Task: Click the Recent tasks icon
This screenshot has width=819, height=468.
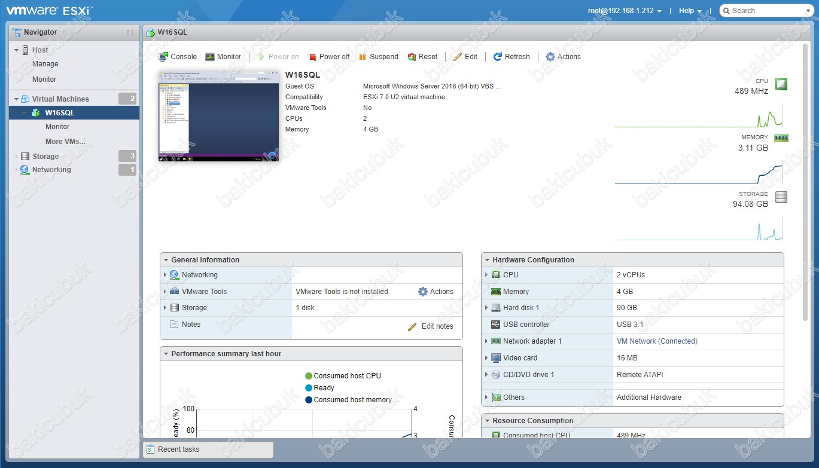Action: click(150, 449)
